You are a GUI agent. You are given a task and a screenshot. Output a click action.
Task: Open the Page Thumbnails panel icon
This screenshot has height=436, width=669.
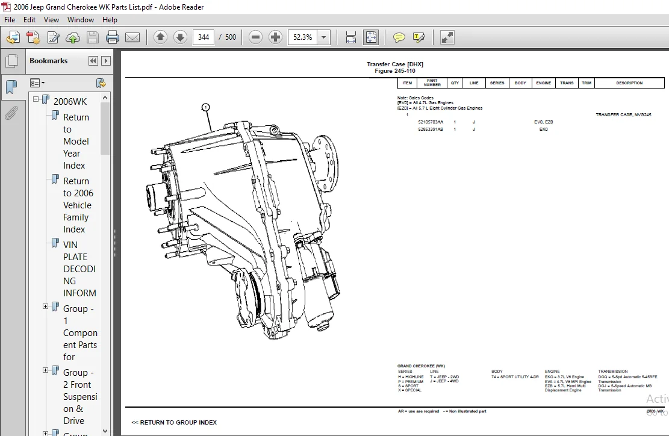(x=12, y=61)
